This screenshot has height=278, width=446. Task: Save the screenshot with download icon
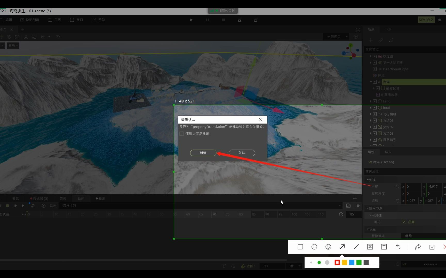[x=432, y=247]
